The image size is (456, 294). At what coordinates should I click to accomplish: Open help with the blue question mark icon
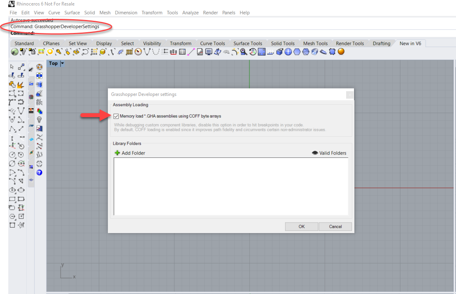(x=39, y=173)
